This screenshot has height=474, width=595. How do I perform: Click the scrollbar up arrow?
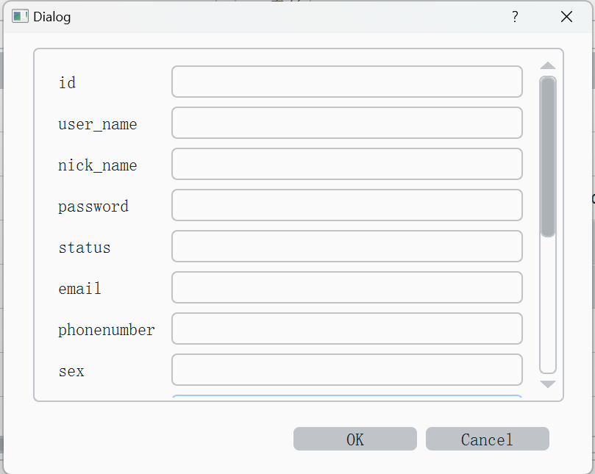(x=548, y=66)
